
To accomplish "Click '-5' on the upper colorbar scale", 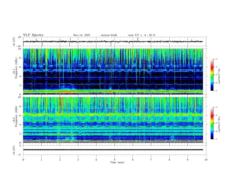I will pyautogui.click(x=216, y=75).
